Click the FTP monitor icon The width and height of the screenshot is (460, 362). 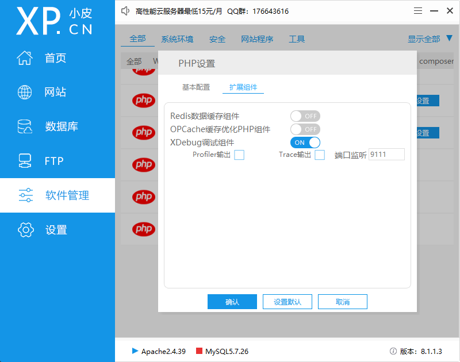click(25, 161)
